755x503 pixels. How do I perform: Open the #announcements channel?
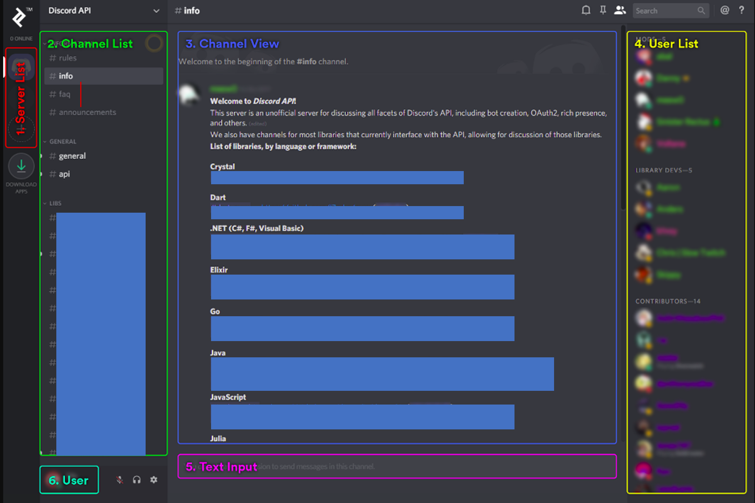87,112
